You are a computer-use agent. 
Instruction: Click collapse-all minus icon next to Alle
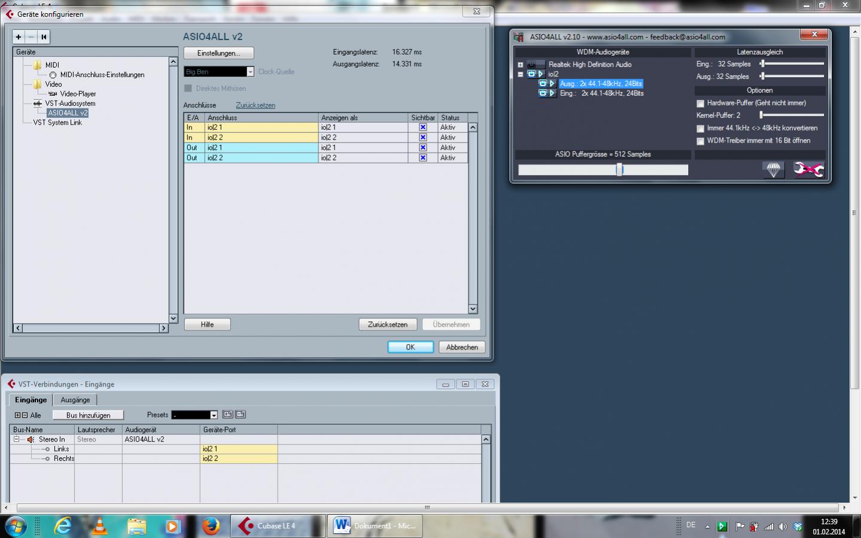(x=25, y=415)
